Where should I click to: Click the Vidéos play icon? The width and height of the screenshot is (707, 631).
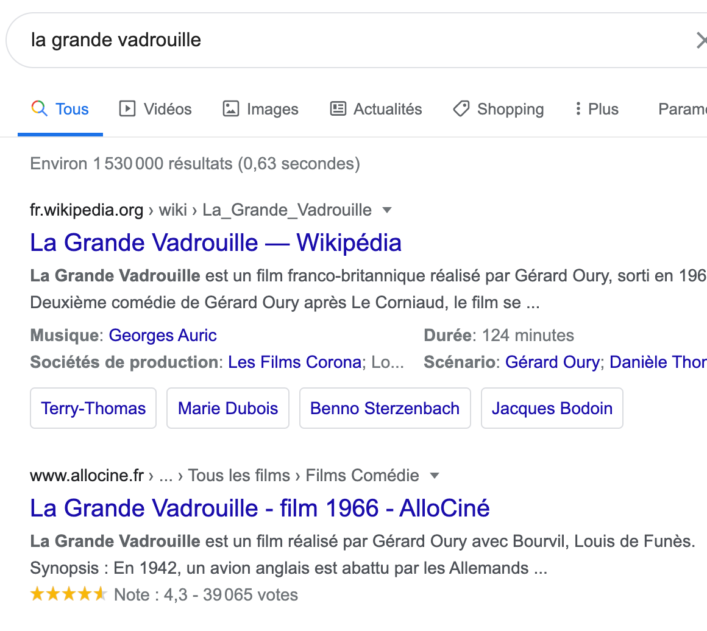[127, 109]
